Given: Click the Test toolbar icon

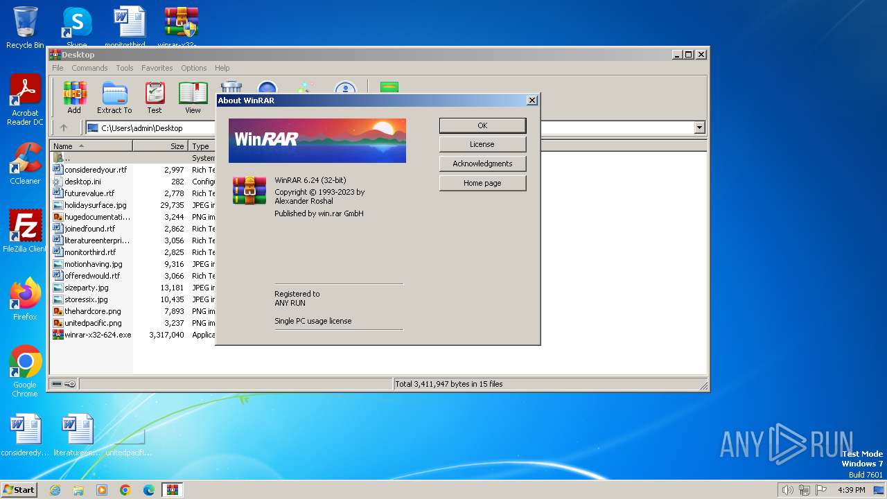Looking at the screenshot, I should (154, 98).
